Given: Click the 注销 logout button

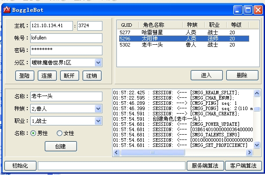Looking at the screenshot, I should 92,76.
